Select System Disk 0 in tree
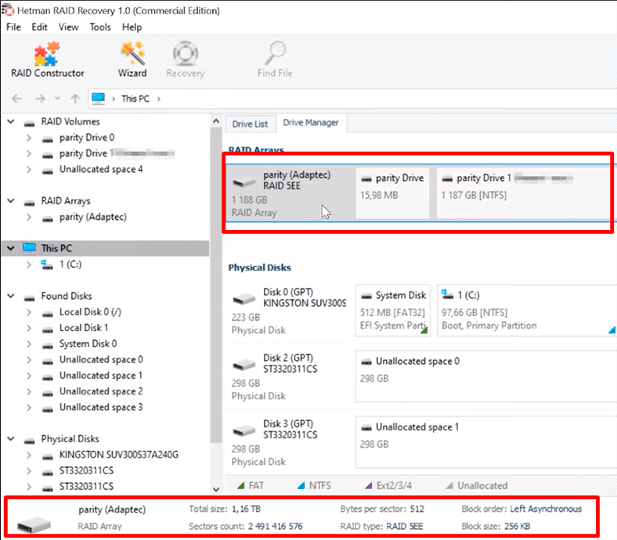The image size is (617, 540). [88, 344]
